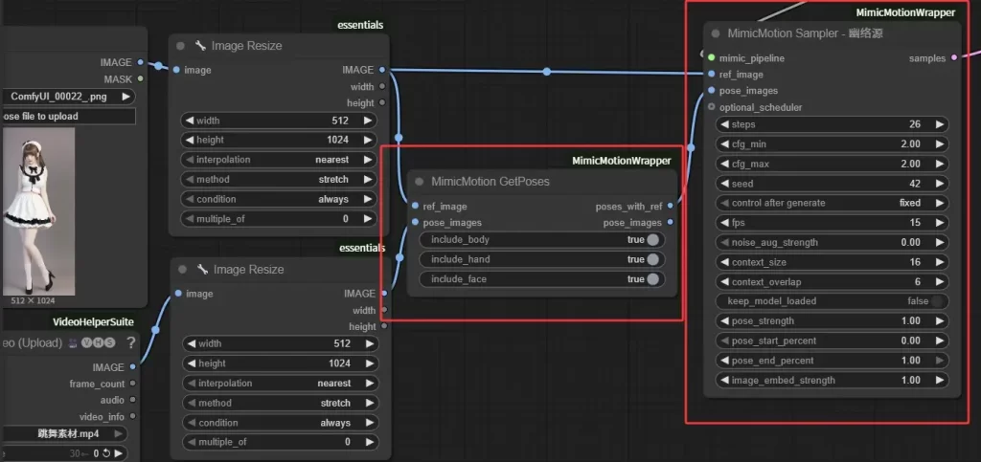
Task: Enable the keep_model_loaded toggle
Action: point(938,301)
